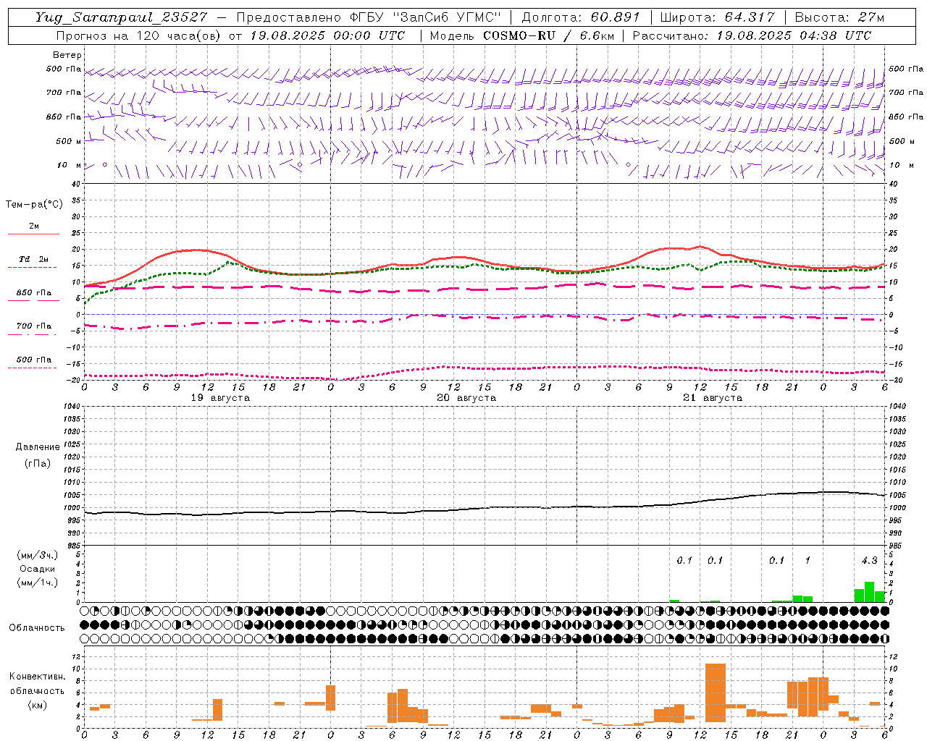Click the computed time 19.08.2025 04:38 UTC

794,35
